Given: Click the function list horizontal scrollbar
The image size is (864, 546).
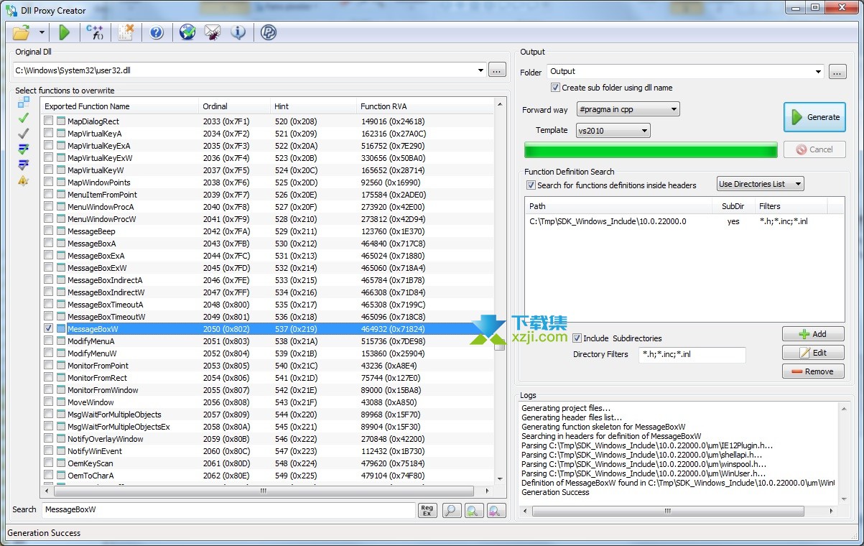Looking at the screenshot, I should pyautogui.click(x=264, y=491).
